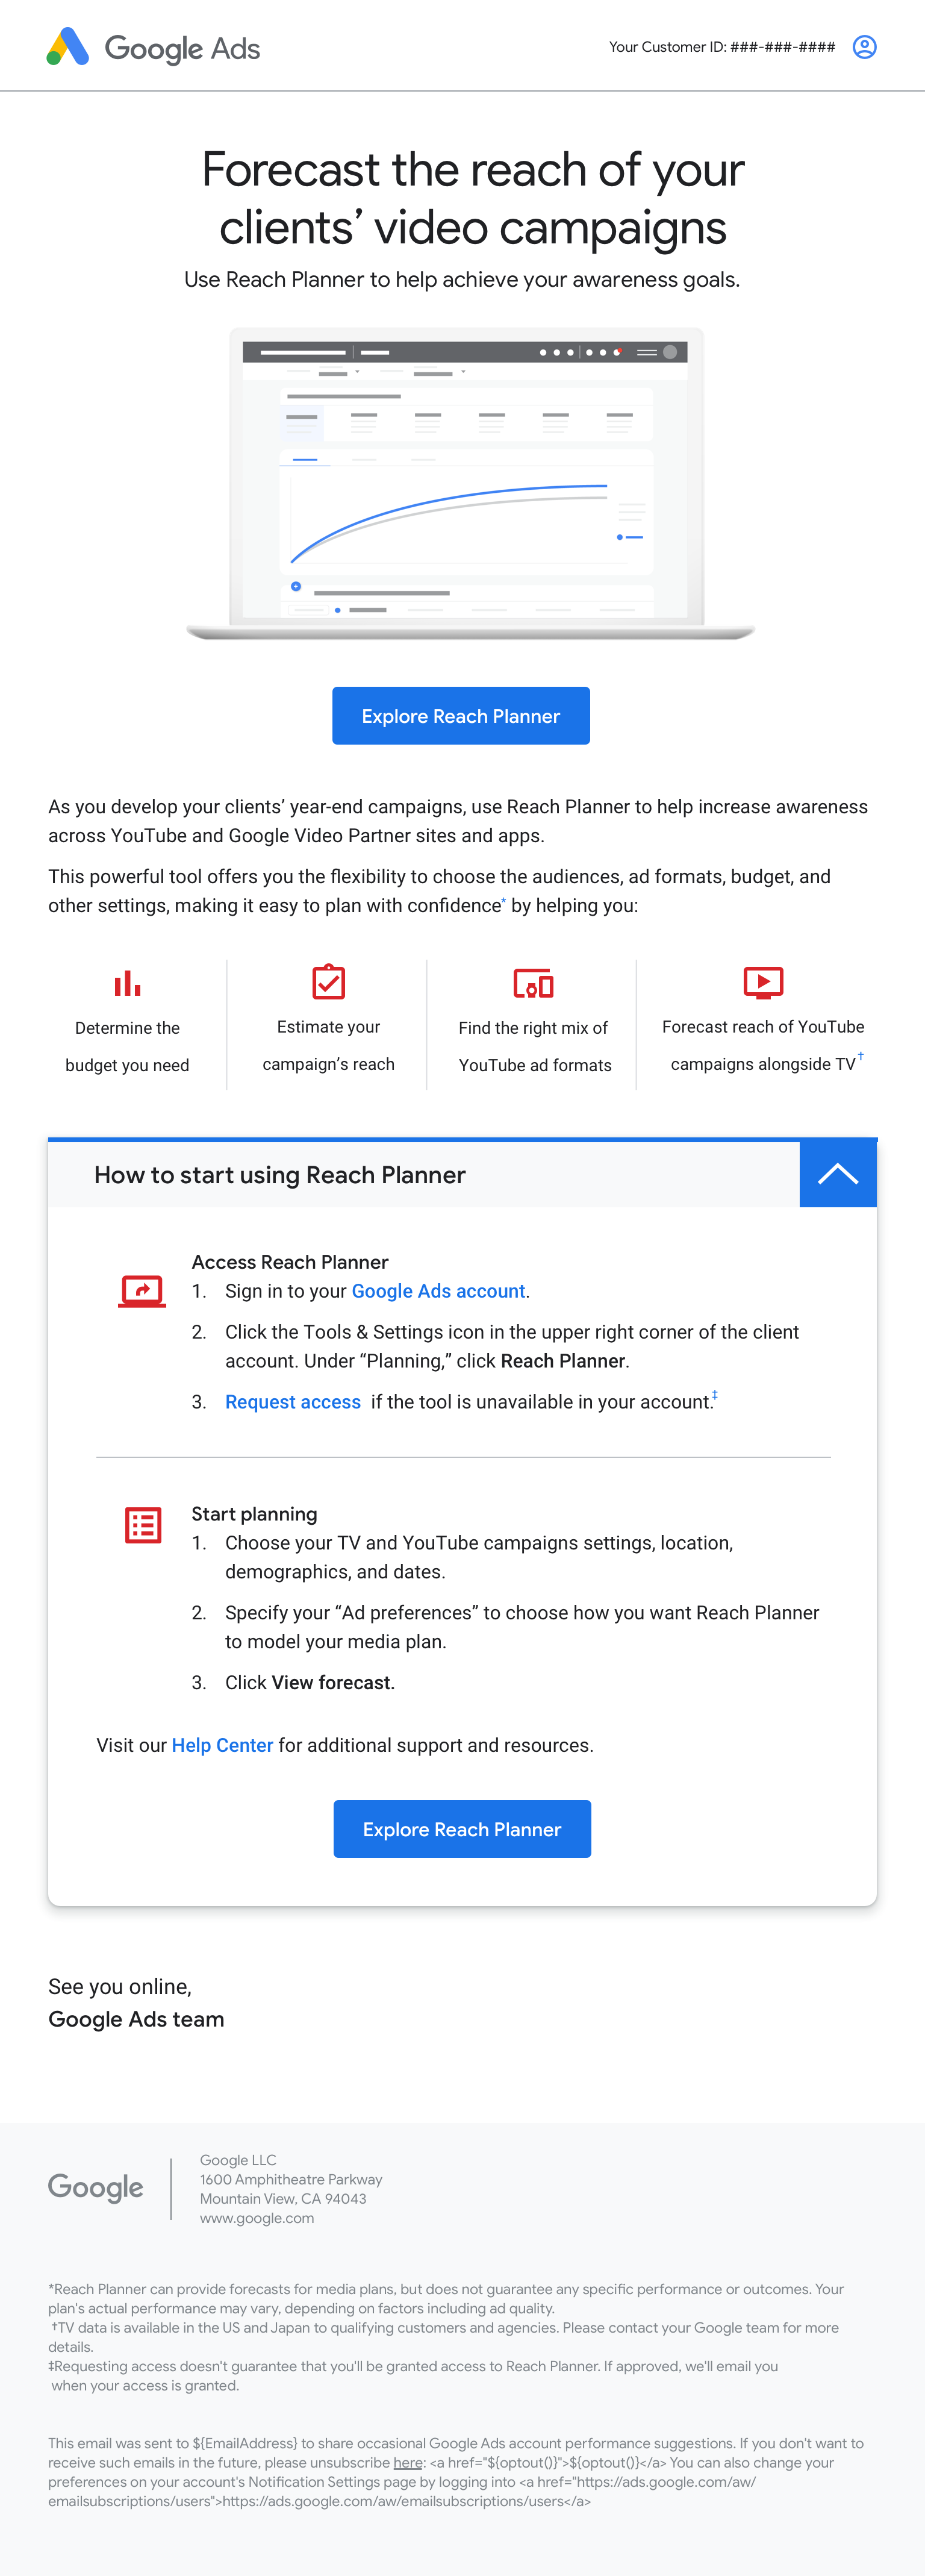Click 'Determine the budget you need' text
925x2576 pixels.
pos(127,1046)
